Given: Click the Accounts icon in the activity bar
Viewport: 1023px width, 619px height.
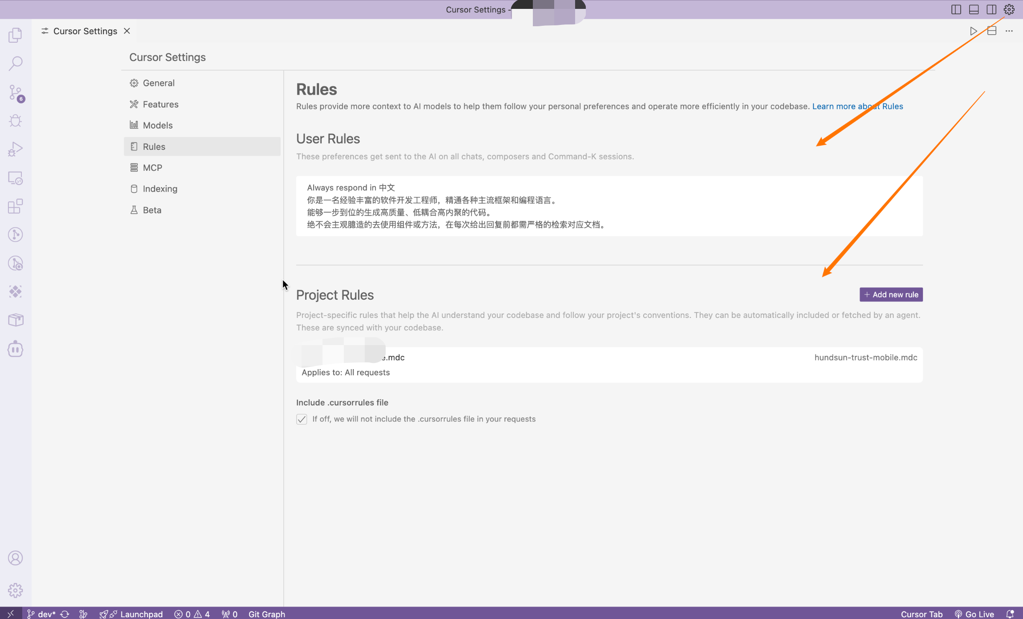Looking at the screenshot, I should (15, 558).
